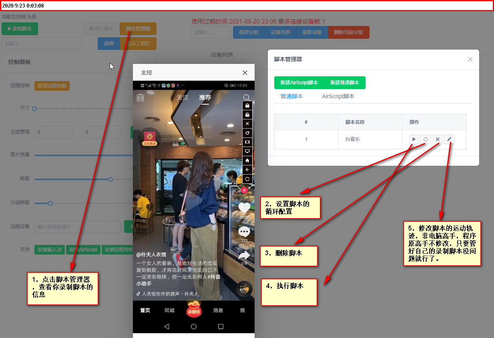Image resolution: width=494 pixels, height=338 pixels.
Task: Switch to the 普通脚本 tab
Action: point(291,96)
